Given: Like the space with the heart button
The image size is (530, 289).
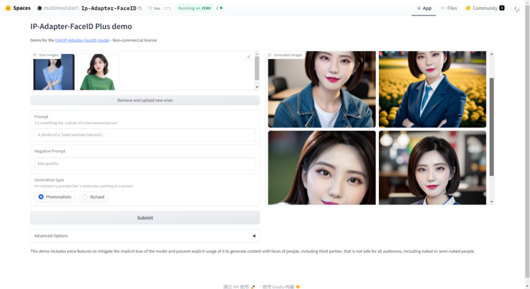Looking at the screenshot, I should point(154,8).
